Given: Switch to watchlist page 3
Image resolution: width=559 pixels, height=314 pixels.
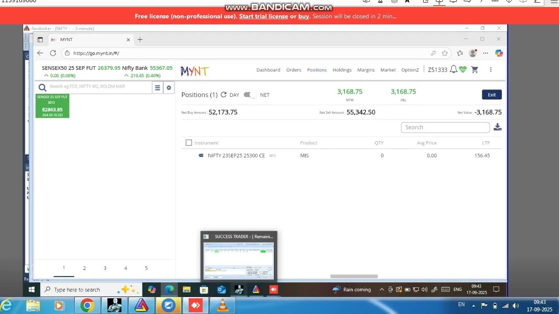Looking at the screenshot, I should pyautogui.click(x=105, y=268).
